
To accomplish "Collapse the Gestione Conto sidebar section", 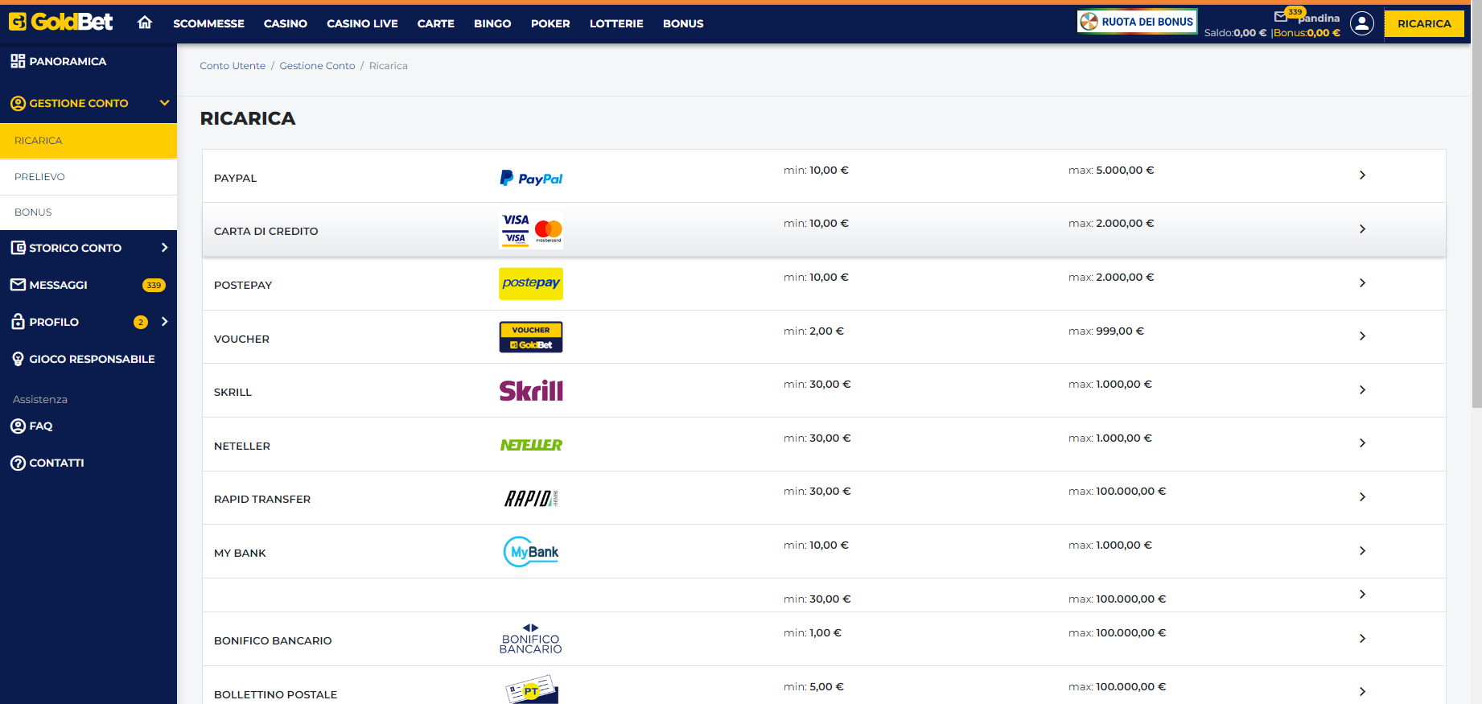I will coord(164,103).
